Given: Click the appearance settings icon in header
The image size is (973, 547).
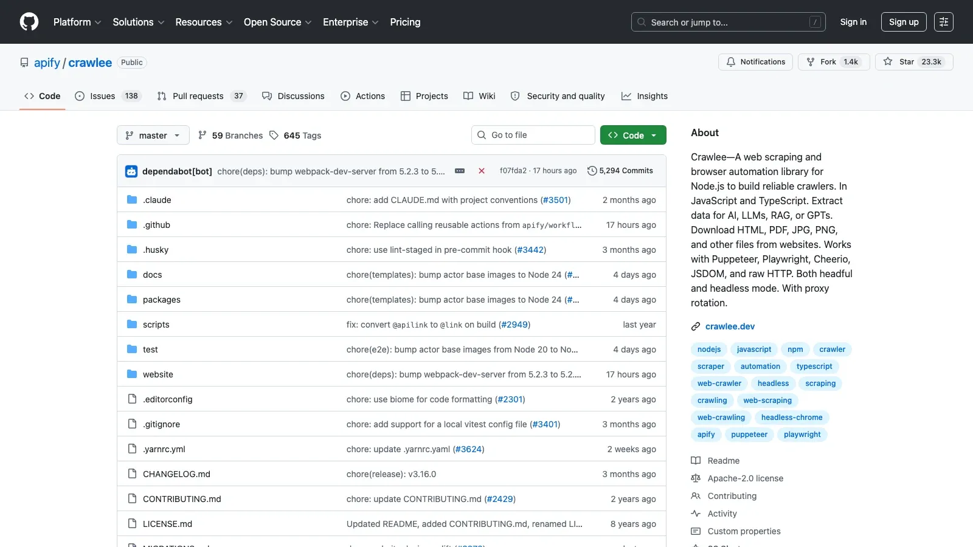Looking at the screenshot, I should pos(944,22).
